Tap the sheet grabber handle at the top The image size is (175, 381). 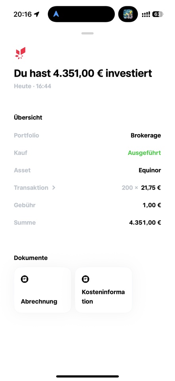pyautogui.click(x=87, y=33)
